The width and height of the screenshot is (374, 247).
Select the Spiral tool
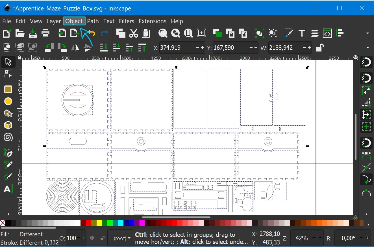(8, 138)
